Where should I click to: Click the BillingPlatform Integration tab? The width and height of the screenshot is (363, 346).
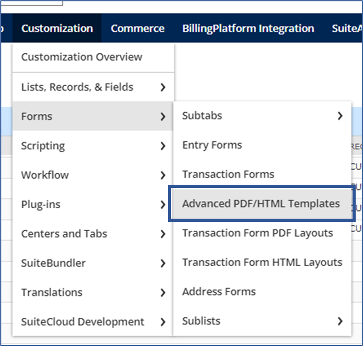coord(248,29)
